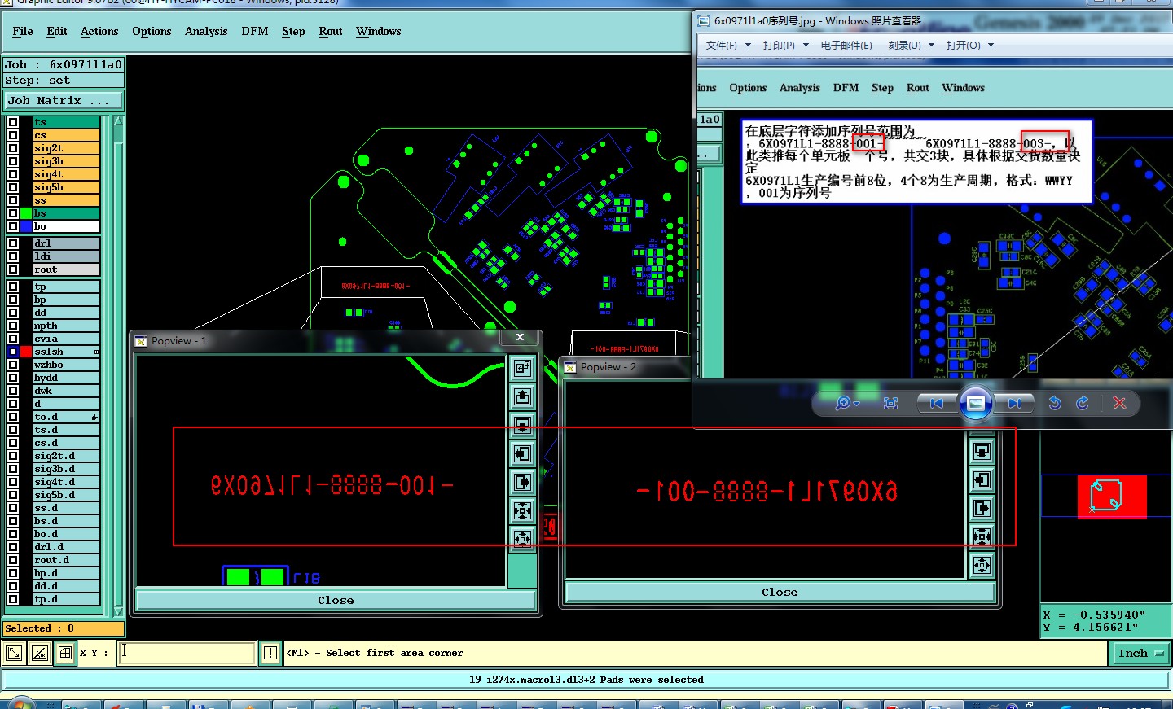This screenshot has height=709, width=1173.
Task: Click zoom in arrows icon in Popview 2
Action: [982, 536]
